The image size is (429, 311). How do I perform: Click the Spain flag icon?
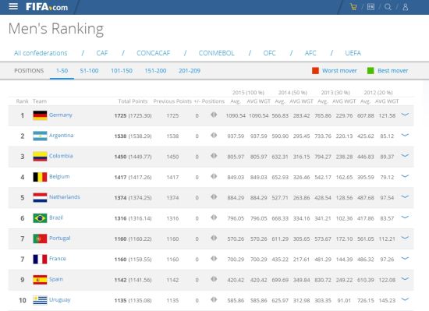pyautogui.click(x=40, y=280)
